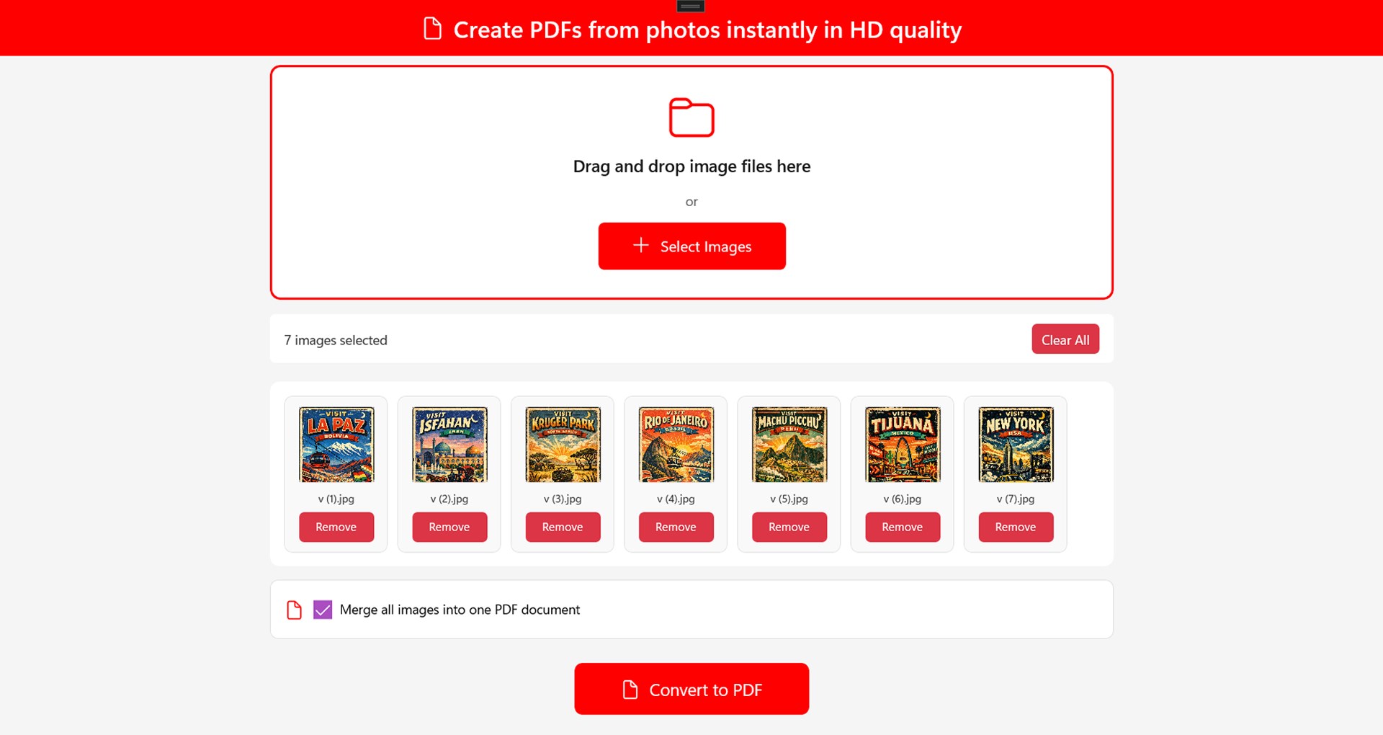Remove the v (1).jpg La Paz image
Image resolution: width=1383 pixels, height=735 pixels.
(336, 527)
